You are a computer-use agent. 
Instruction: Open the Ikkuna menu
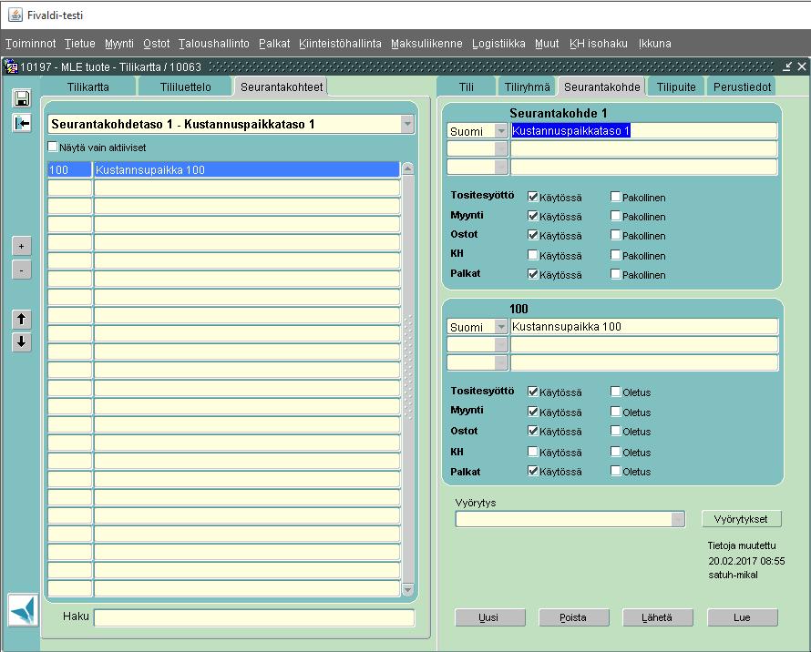tap(654, 44)
